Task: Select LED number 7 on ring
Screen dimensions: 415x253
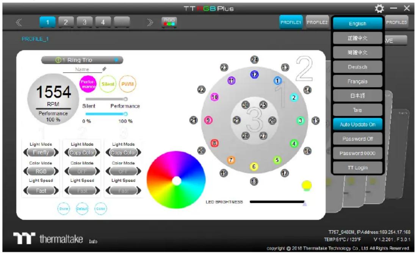Action: click(231, 160)
